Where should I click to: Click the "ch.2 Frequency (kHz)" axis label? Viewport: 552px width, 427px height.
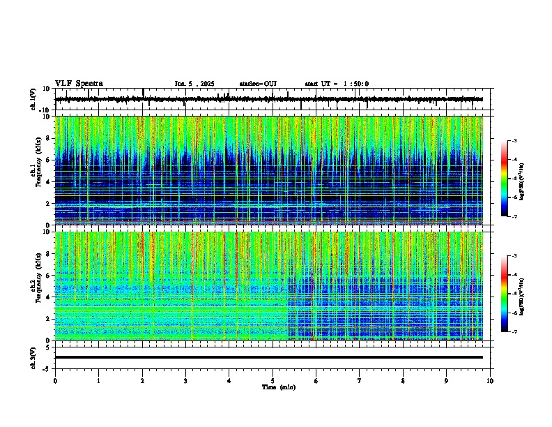[37, 278]
